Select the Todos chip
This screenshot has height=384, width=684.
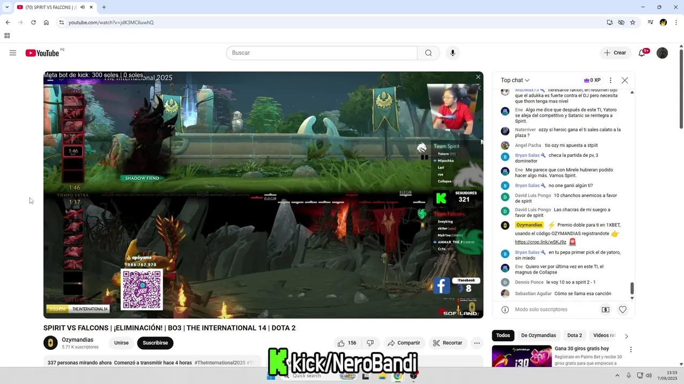tap(503, 335)
